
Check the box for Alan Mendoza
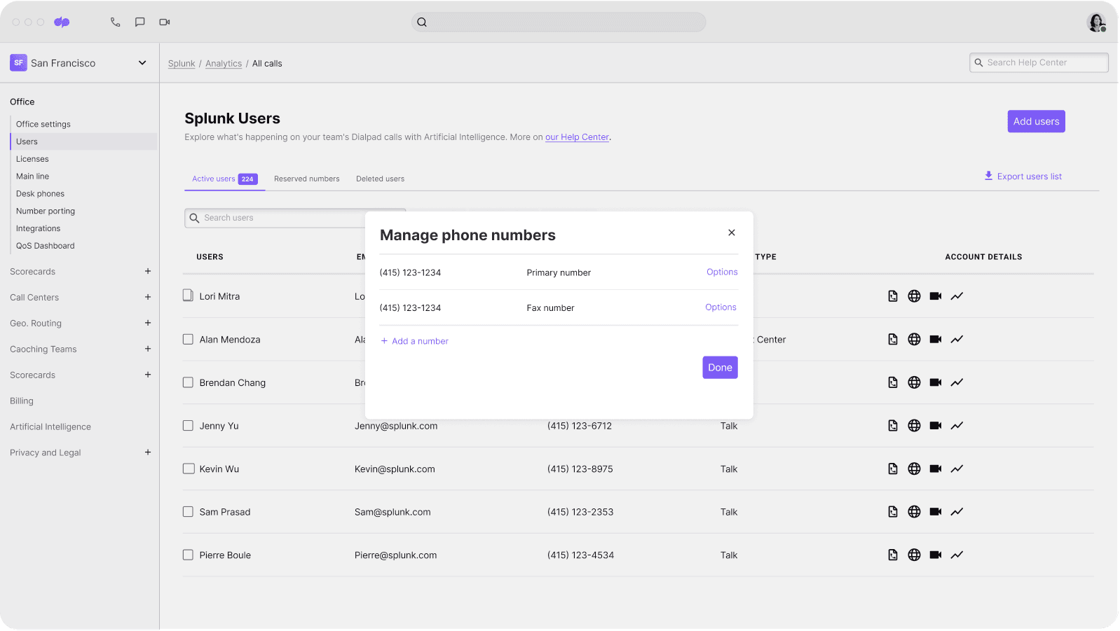tap(188, 339)
